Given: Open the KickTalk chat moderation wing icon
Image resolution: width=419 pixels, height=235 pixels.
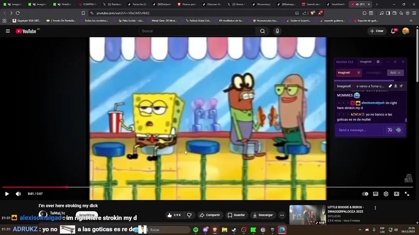Looking at the screenshot, I should [390, 86].
